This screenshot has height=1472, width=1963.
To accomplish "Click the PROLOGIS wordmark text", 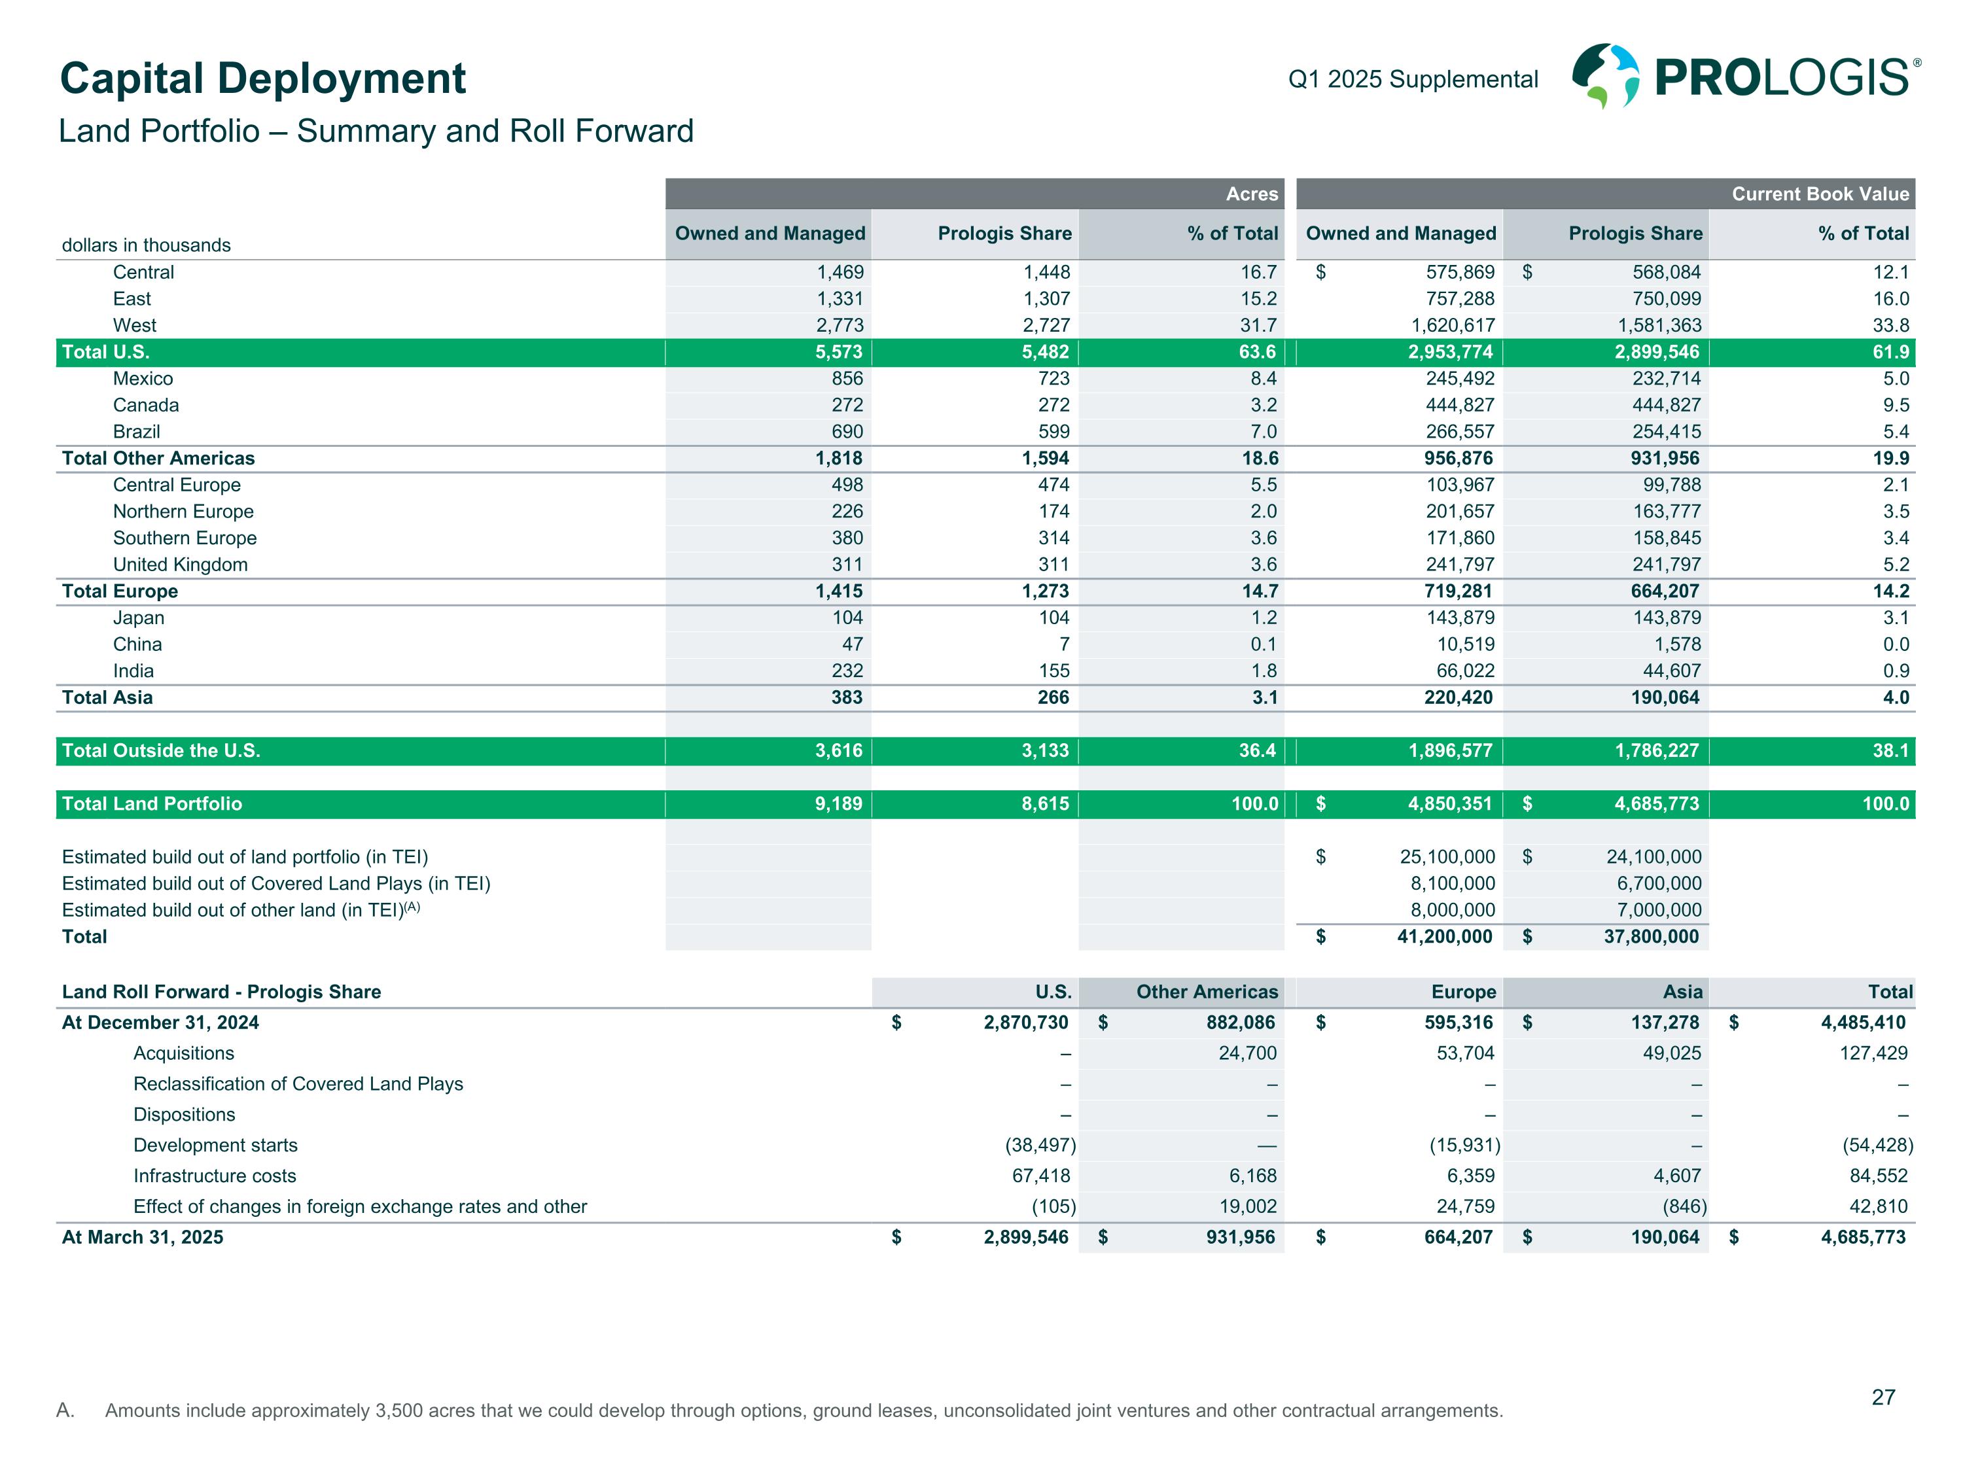I will tap(1782, 78).
